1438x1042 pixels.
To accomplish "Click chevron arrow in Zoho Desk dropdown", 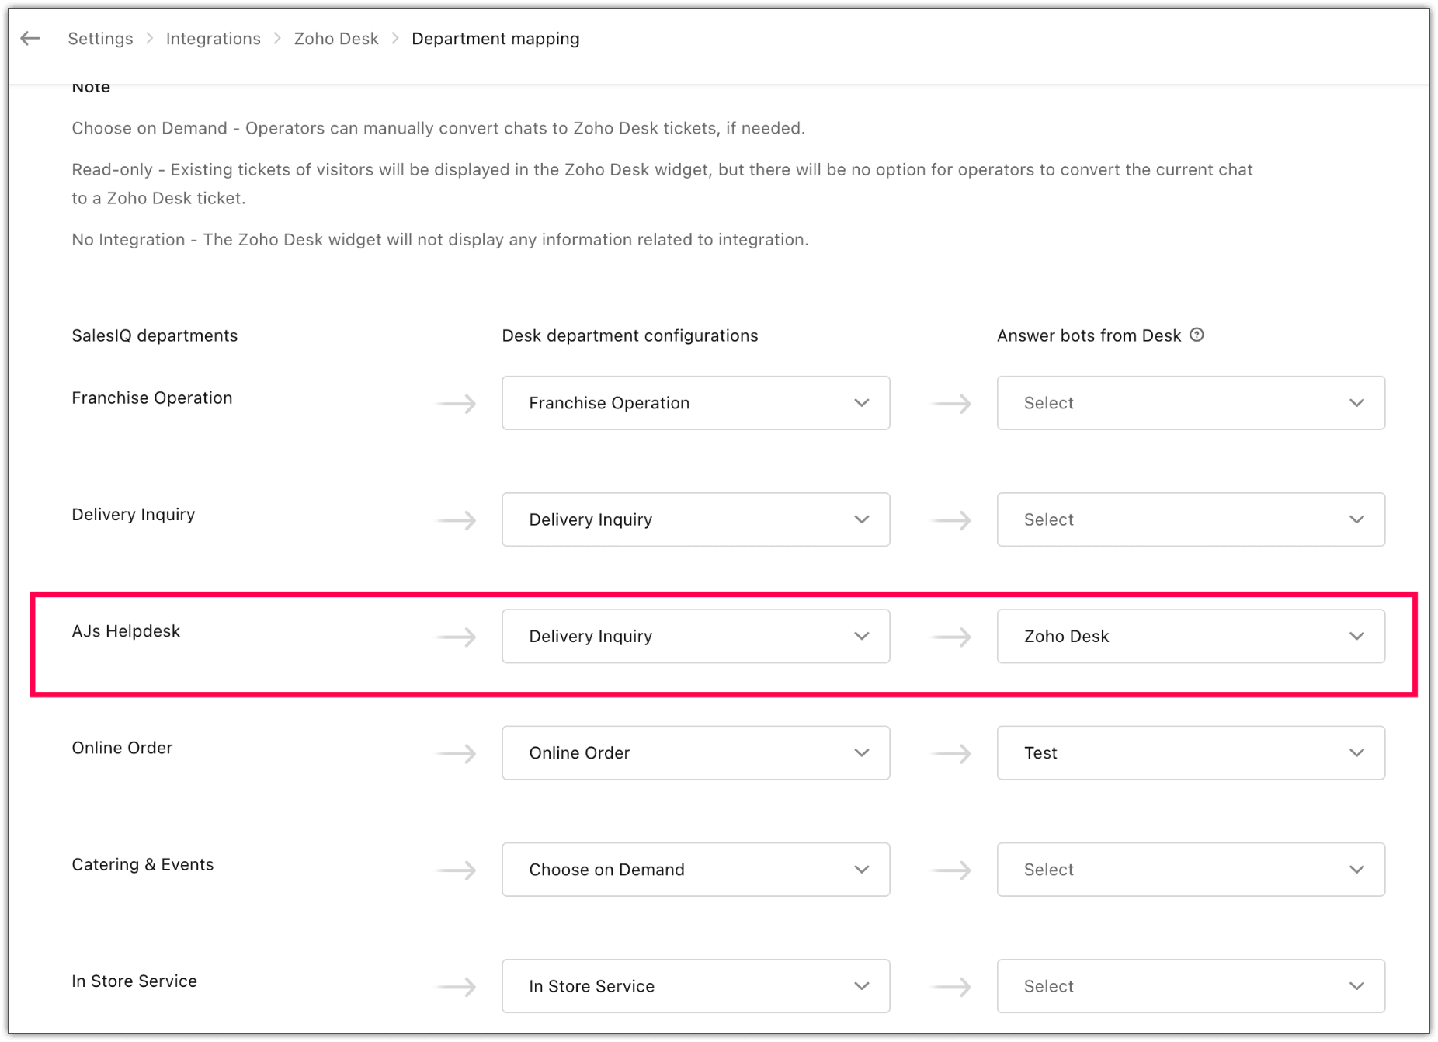I will pos(1356,636).
